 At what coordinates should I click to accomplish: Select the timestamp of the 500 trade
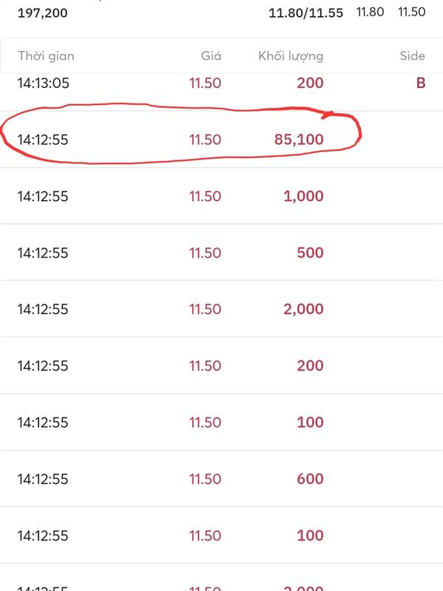[43, 253]
